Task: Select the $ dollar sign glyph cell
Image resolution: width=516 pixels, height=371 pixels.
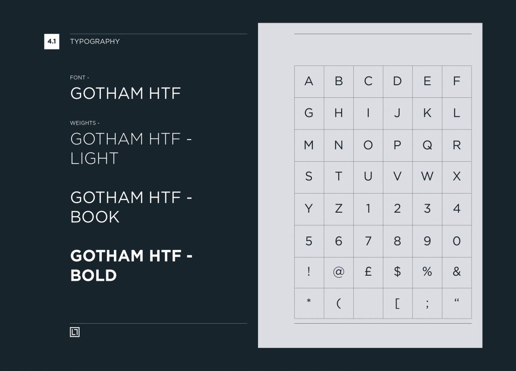Action: point(398,272)
